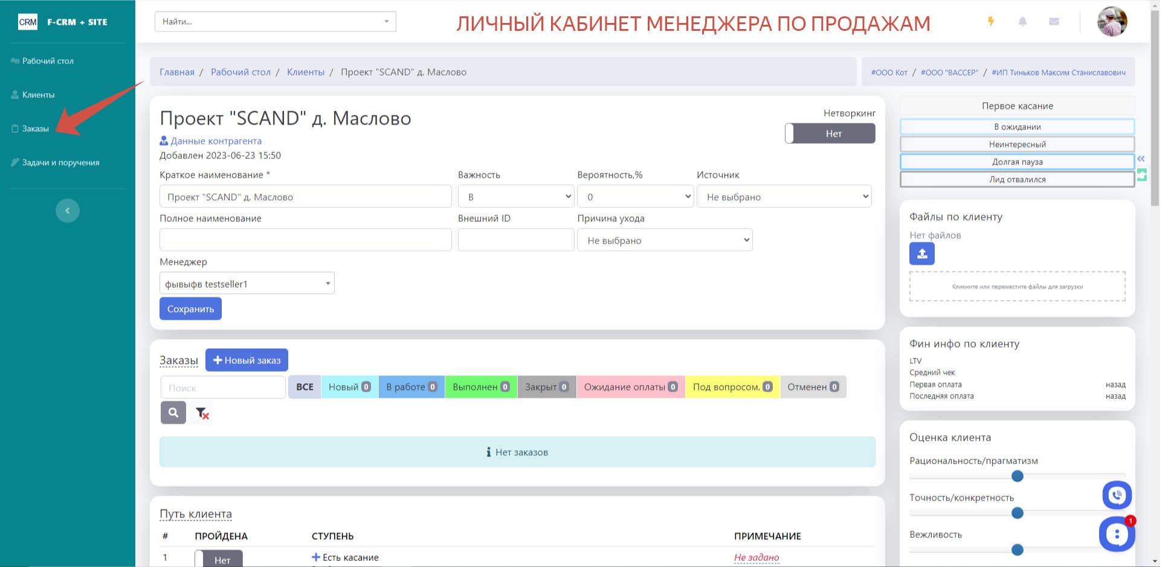Viewport: 1171px width, 567px height.
Task: Adjust the Вежливость slider
Action: [1018, 550]
